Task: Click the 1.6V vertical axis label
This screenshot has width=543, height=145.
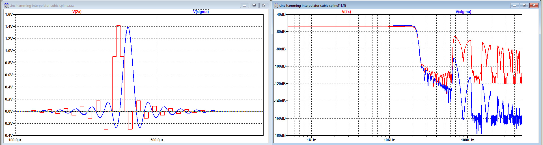Action: (9, 15)
